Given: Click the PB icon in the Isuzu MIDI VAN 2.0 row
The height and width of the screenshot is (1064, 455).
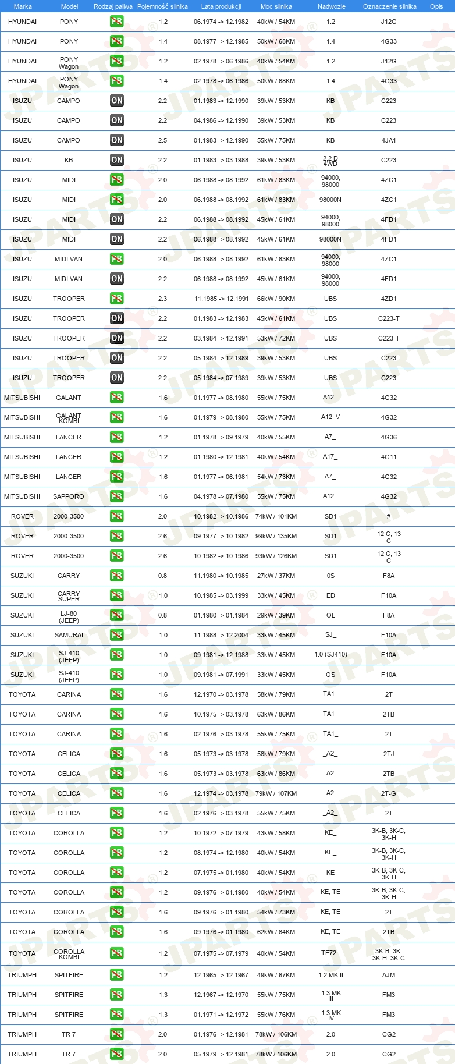Looking at the screenshot, I should (x=117, y=259).
